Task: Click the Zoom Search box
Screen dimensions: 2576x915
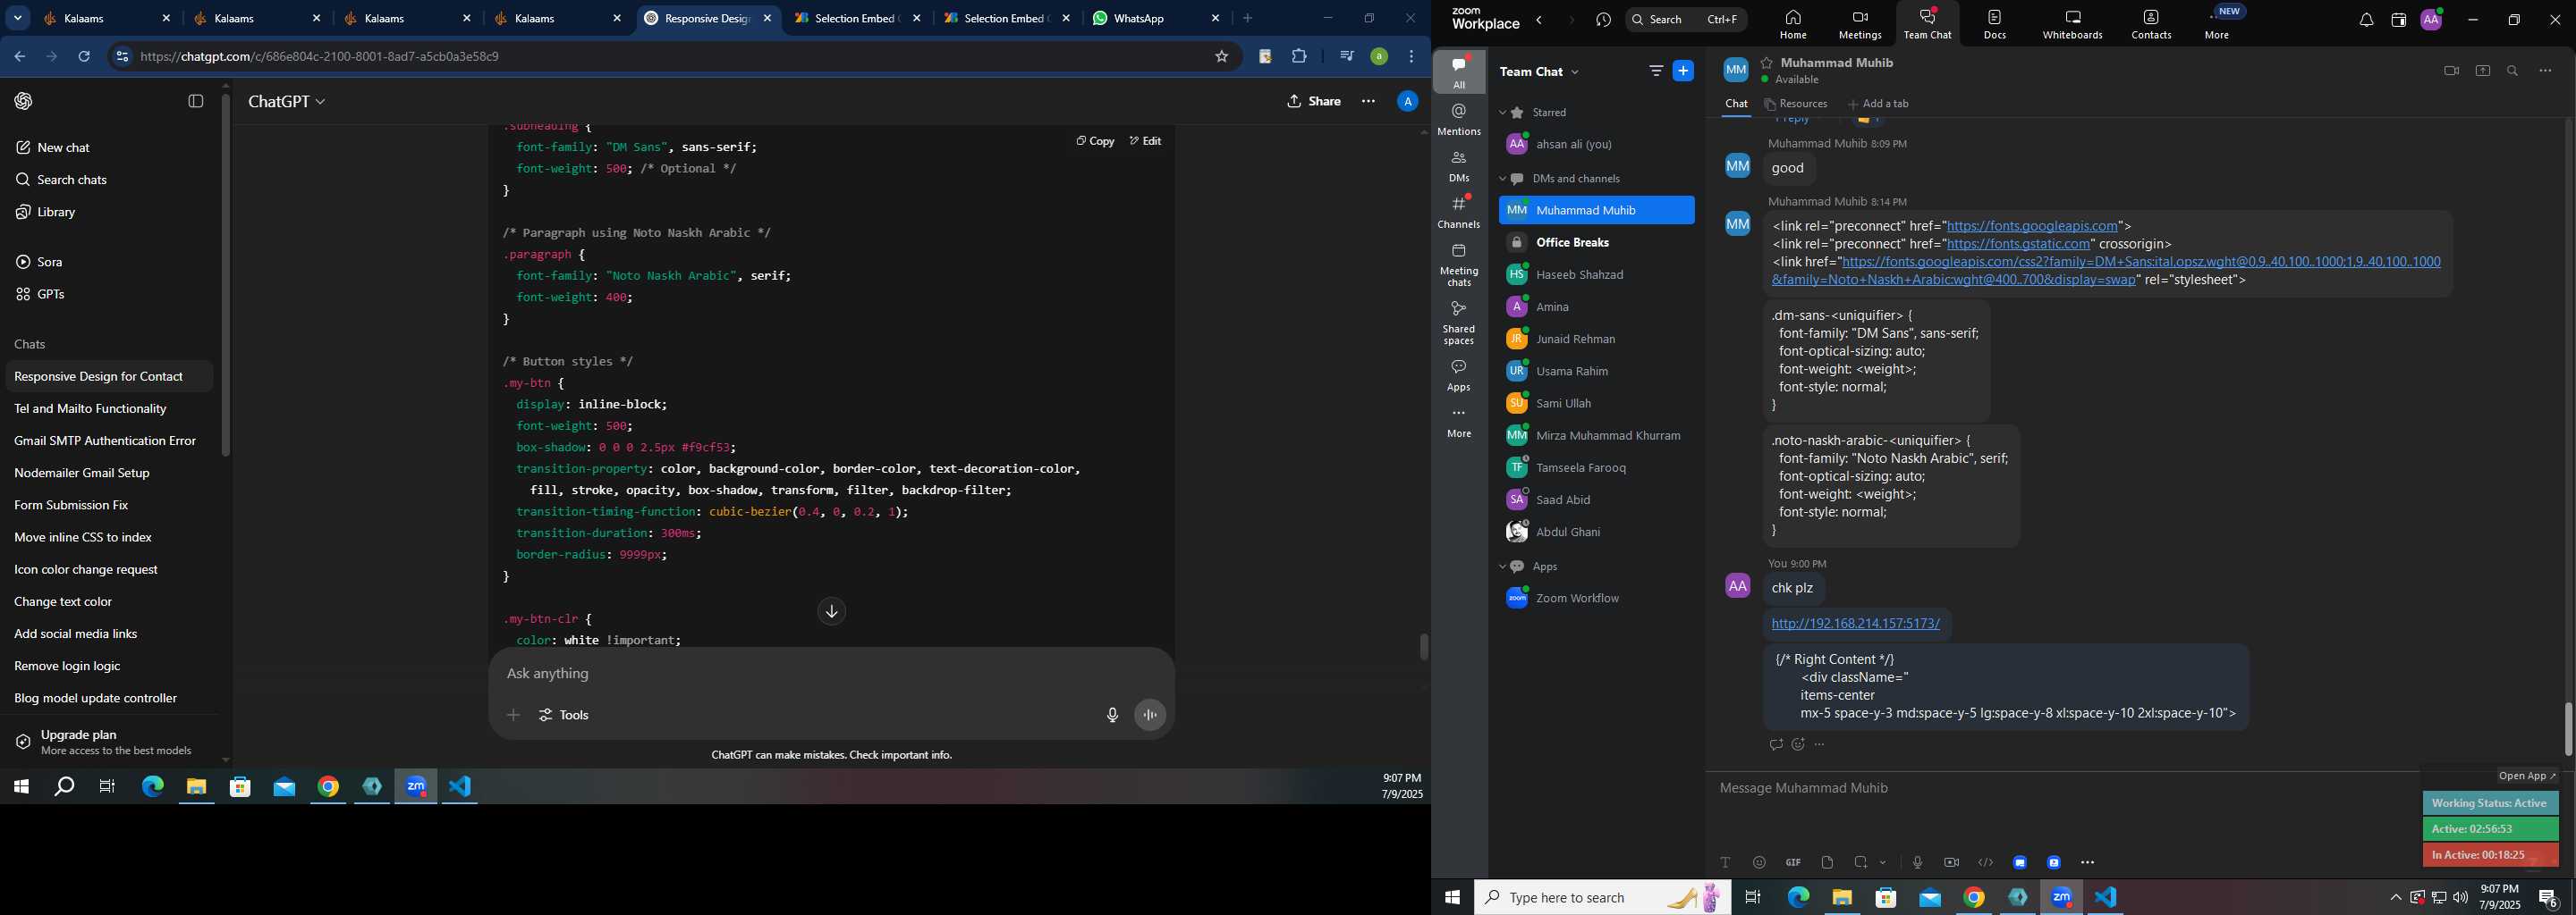Action: click(x=1686, y=20)
